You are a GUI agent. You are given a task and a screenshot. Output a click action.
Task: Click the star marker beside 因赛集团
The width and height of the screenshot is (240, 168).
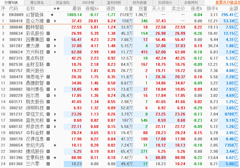coord(55,40)
